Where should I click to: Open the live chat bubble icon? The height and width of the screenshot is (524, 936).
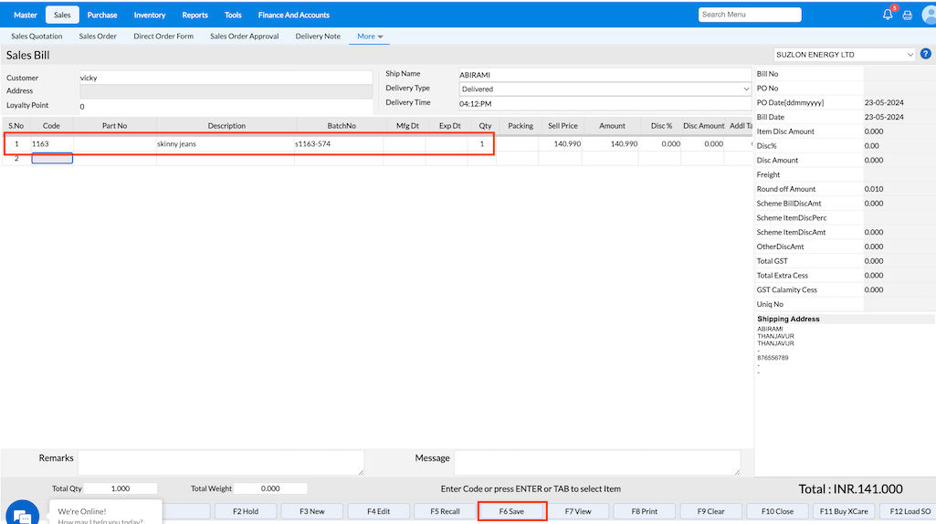coord(22,516)
